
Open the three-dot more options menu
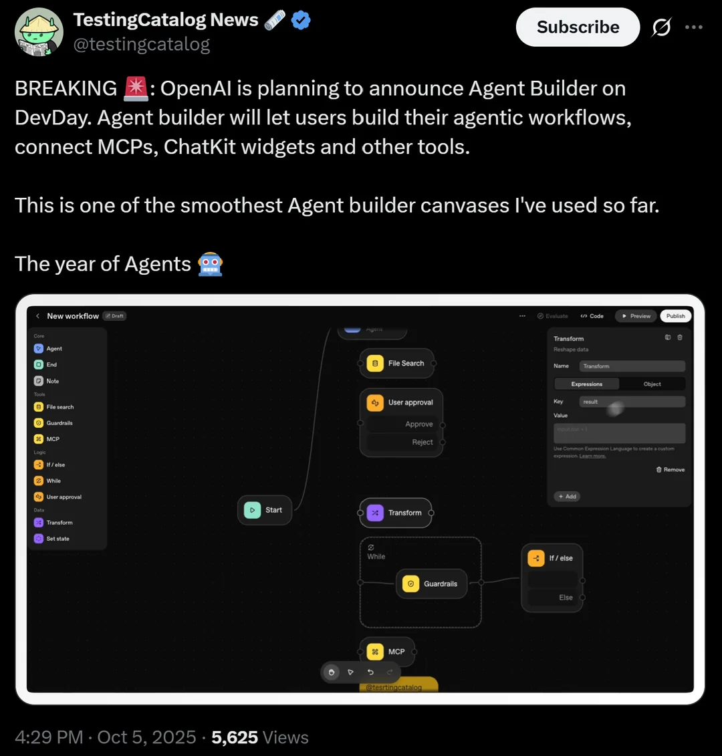[x=693, y=27]
